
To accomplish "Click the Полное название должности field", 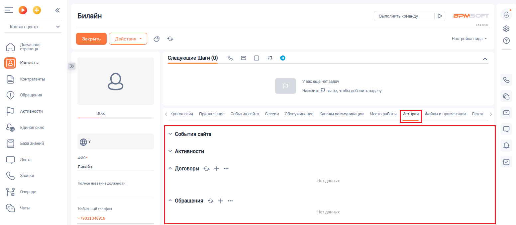I will coord(116,193).
